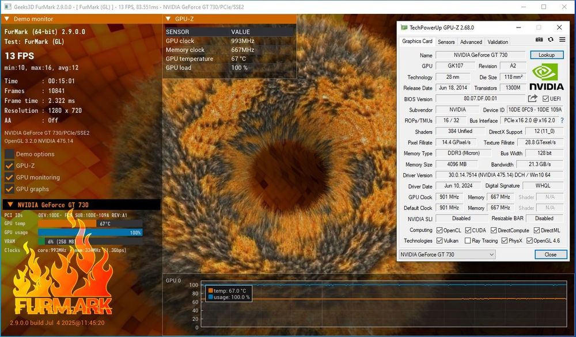The image size is (576, 337).
Task: Toggle the DirectML checkbox
Action: 537,230
